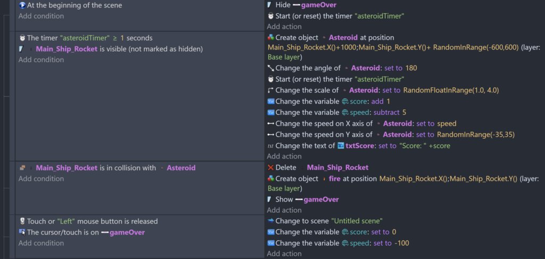This screenshot has width=545, height=259.
Task: Click the 'Change the scale of' action icon
Action: [270, 90]
